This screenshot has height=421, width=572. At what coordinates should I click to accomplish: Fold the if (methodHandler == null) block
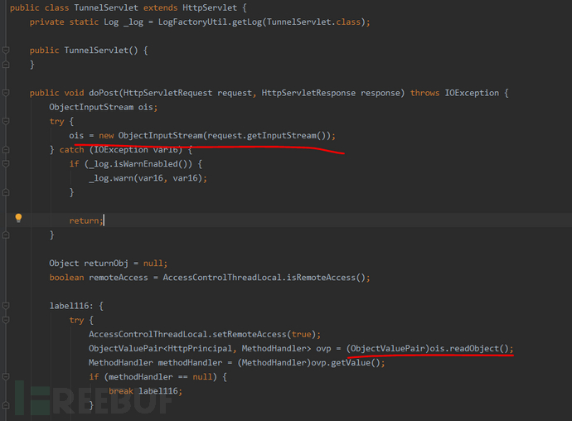coord(6,377)
